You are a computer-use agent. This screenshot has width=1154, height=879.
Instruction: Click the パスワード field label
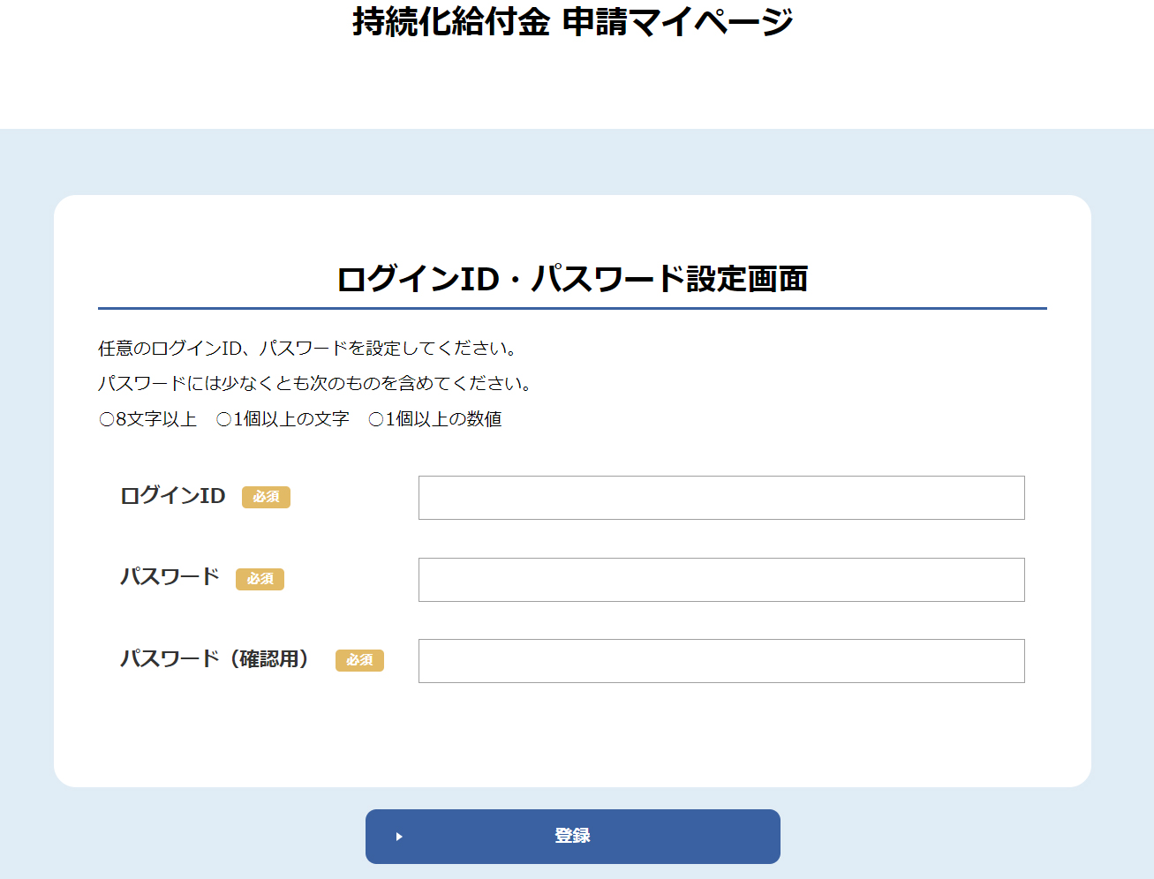170,577
